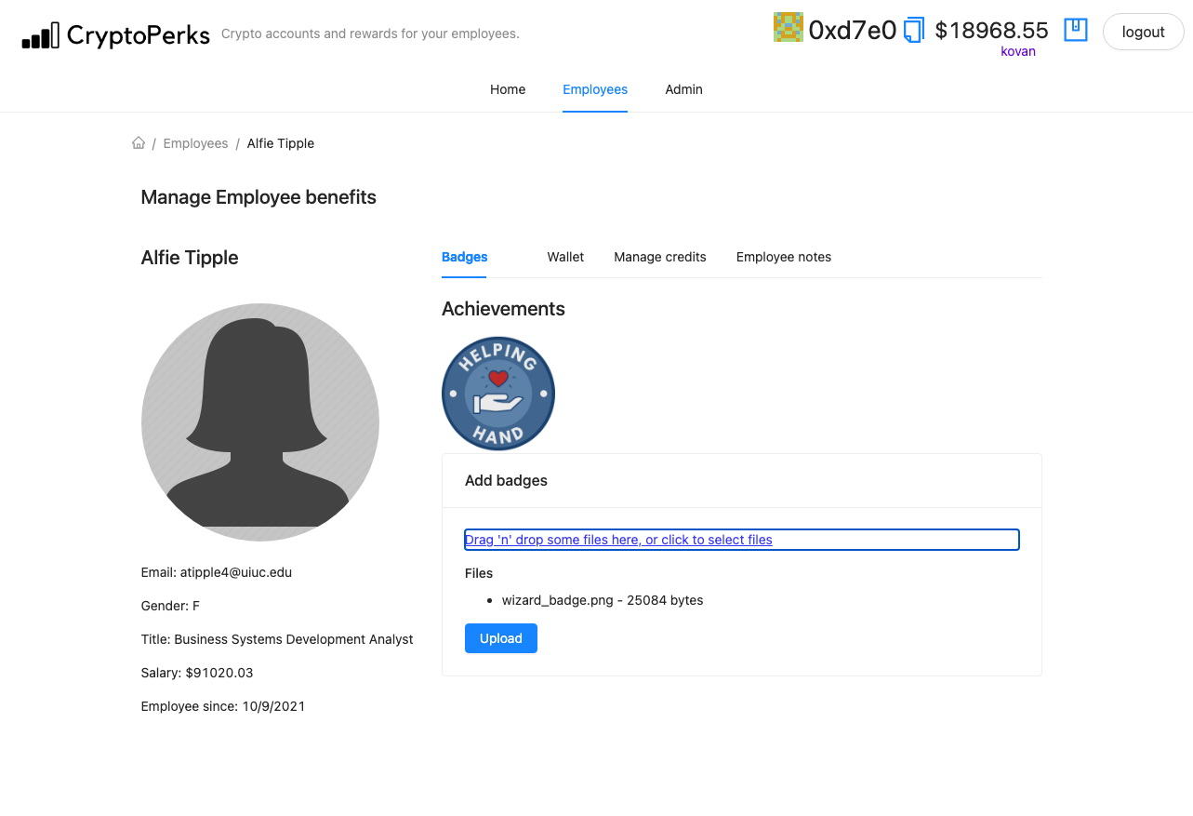This screenshot has height=816, width=1193.
Task: Open the blue wallet book icon
Action: click(x=1076, y=30)
